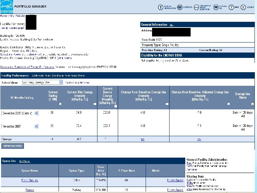
Task: Click info icon in Current Rating column header
Action: (x=60, y=104)
